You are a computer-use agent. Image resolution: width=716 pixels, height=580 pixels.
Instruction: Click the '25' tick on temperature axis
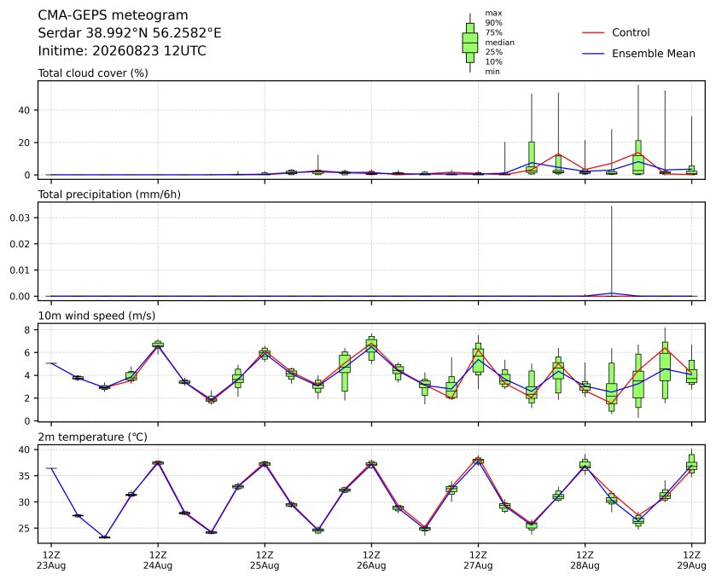(24, 529)
